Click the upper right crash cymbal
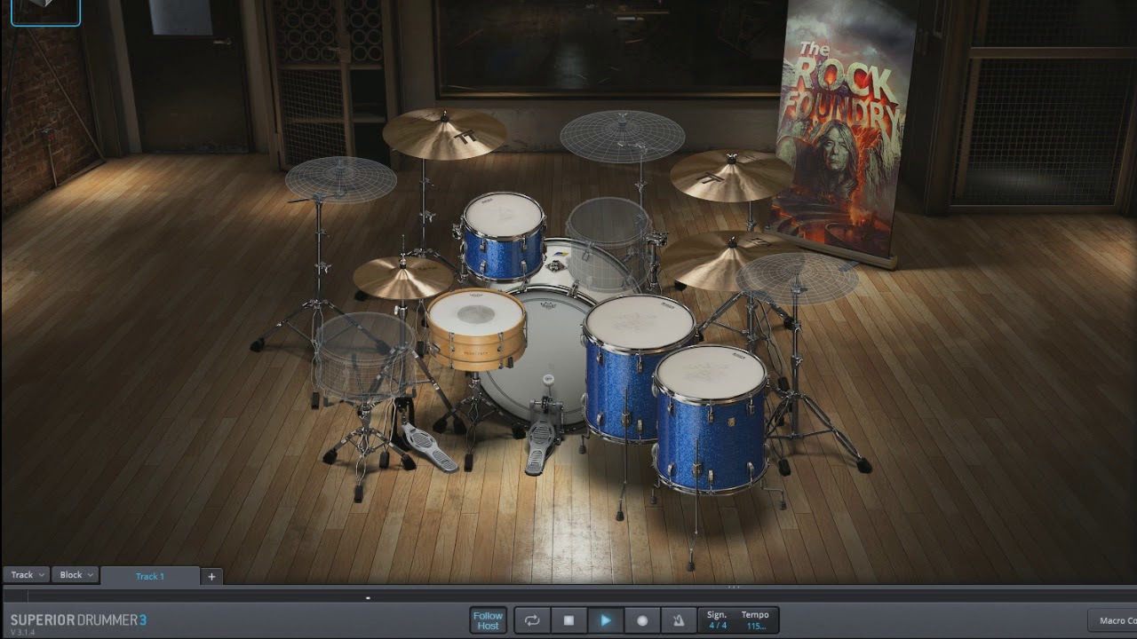Screen dimensions: 1137x639 731,174
